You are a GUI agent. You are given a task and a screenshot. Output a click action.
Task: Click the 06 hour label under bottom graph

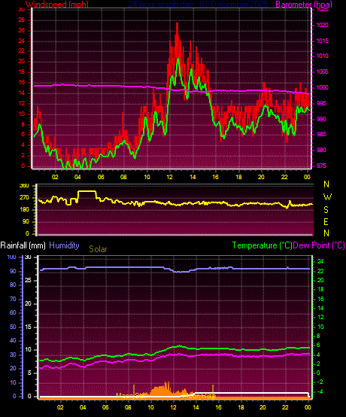tap(105, 407)
